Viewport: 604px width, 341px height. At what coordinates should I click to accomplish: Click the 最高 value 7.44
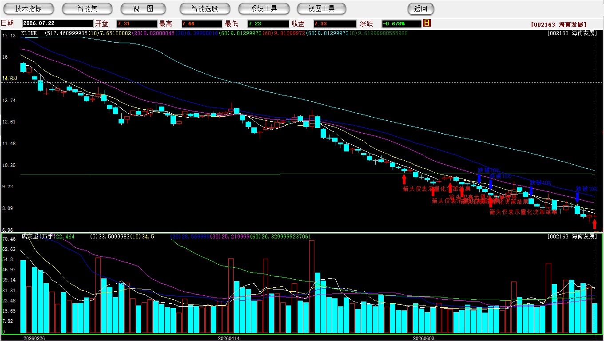click(202, 24)
